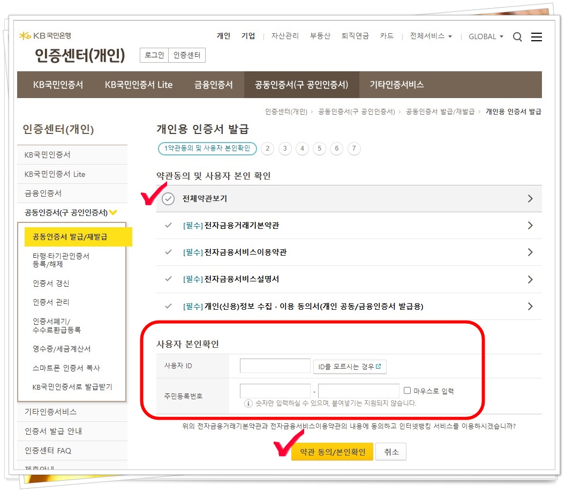573x492 pixels.
Task: Click the 인증센터 button beside 로그인
Action: point(187,55)
